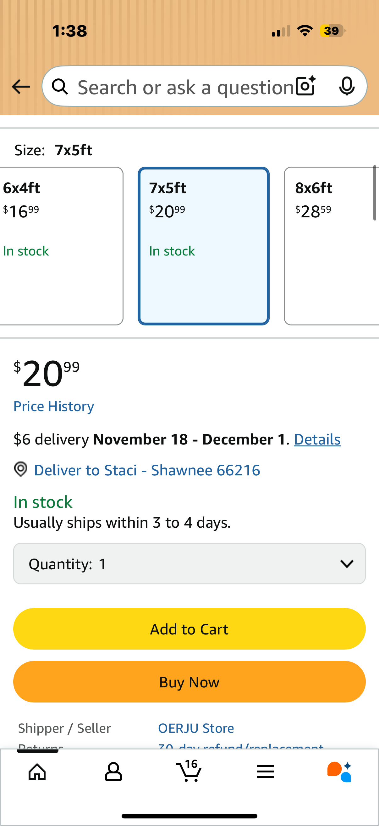Open the hamburger menu icon

(x=265, y=772)
